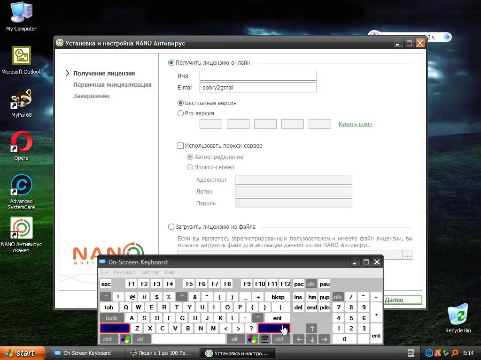This screenshot has width=481, height=360.
Task: Select the Opera browser desktop icon
Action: [21, 146]
